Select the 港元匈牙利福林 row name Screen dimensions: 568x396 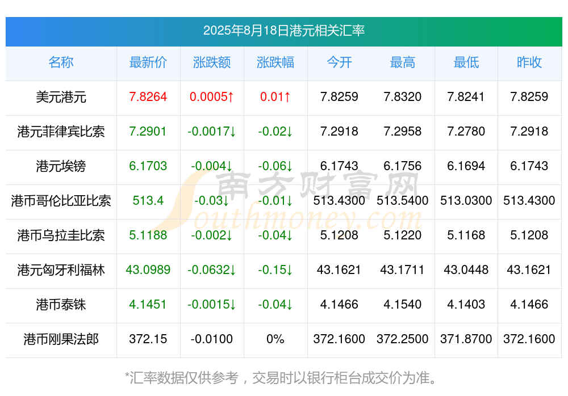click(61, 270)
